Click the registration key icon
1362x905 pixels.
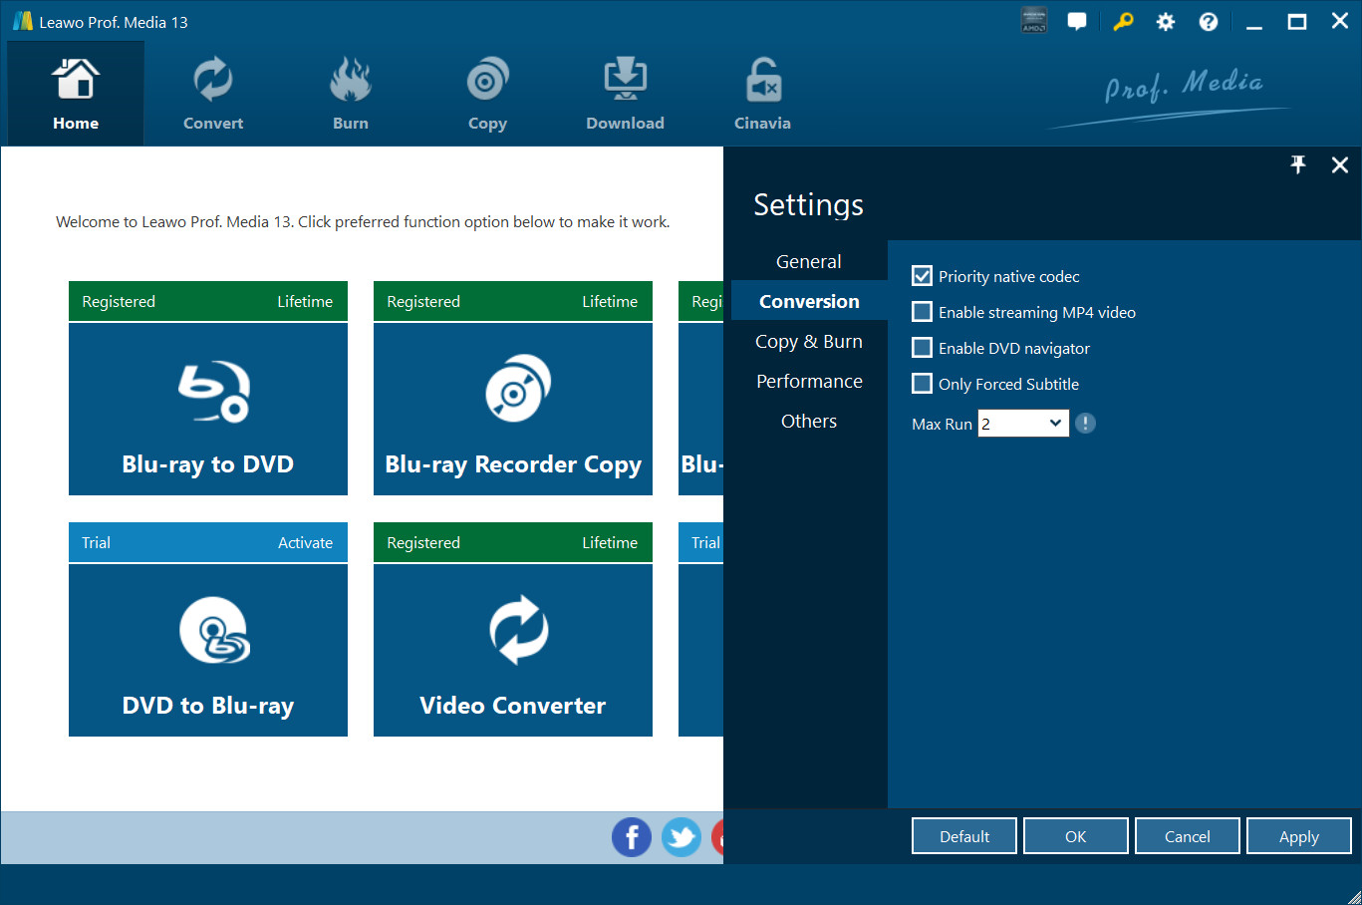click(1123, 22)
